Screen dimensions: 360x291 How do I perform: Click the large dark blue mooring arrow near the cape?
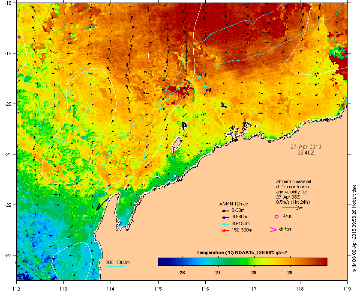(x=102, y=204)
